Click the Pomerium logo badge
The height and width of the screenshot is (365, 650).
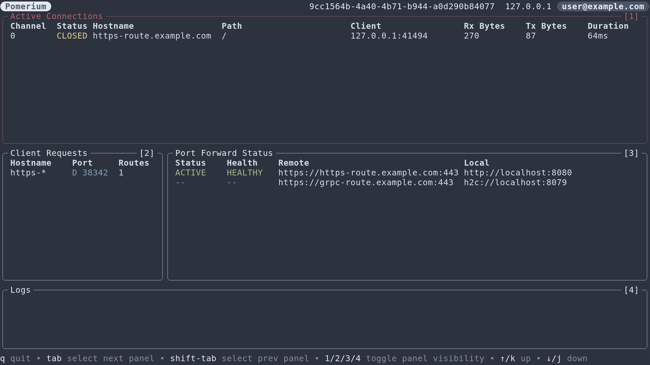(x=26, y=6)
